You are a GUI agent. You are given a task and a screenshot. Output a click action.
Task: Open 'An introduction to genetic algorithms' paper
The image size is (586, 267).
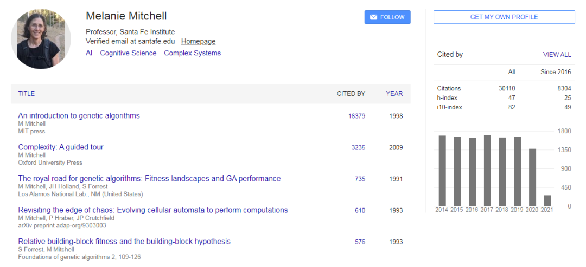[x=79, y=115]
